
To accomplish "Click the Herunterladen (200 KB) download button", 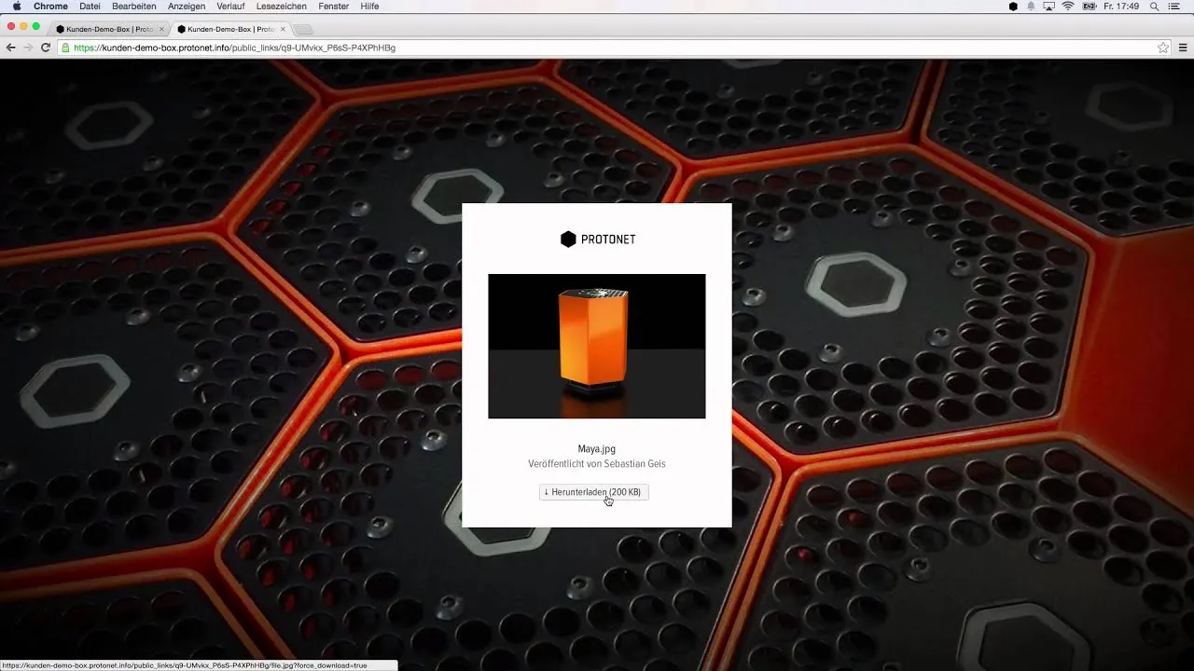I will (593, 492).
